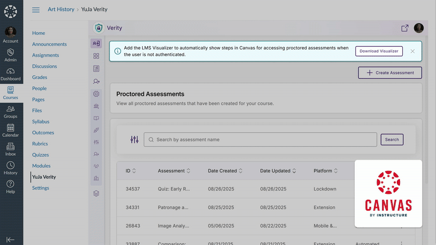Screen dimensions: 436x245
Task: Open People in the course menu
Action: pos(39,88)
